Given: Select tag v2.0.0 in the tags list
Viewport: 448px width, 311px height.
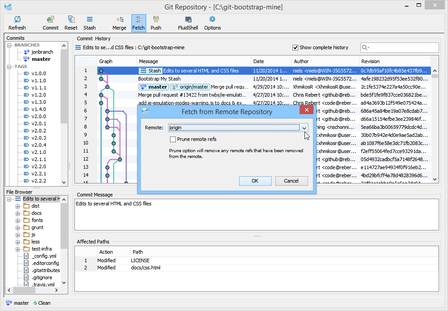Looking at the screenshot, I should [x=39, y=116].
